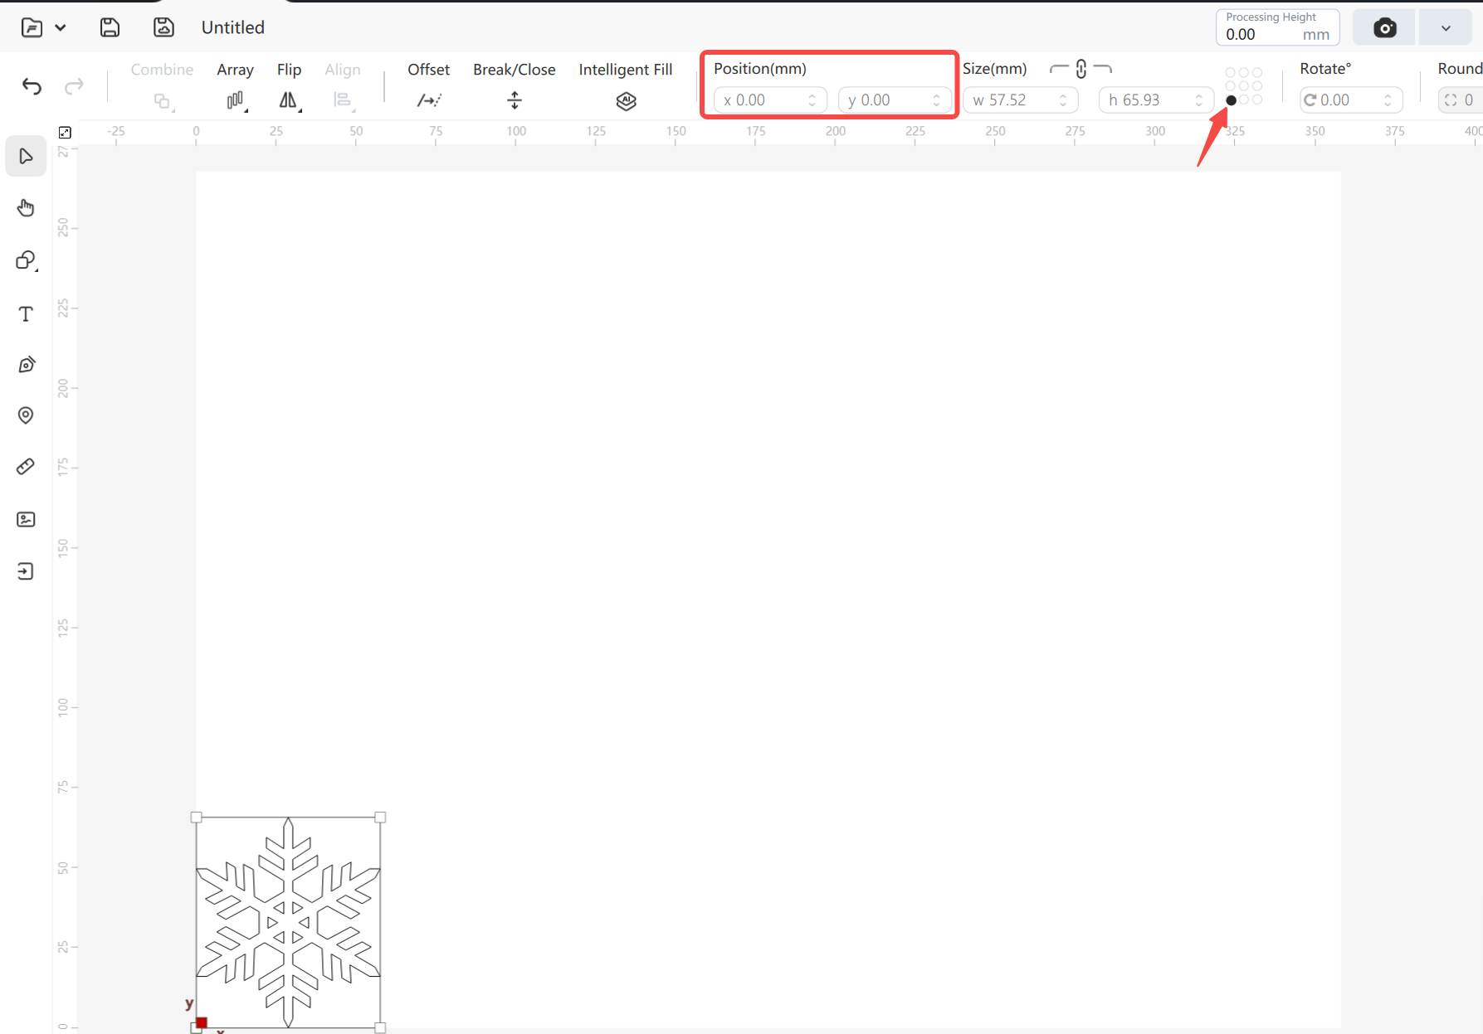Expand the dropdown next to camera
The image size is (1483, 1034).
[1446, 28]
